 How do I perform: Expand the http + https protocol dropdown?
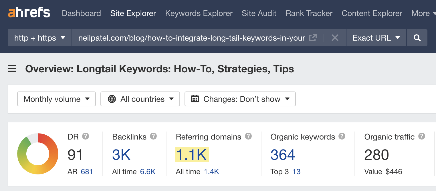[x=40, y=38]
